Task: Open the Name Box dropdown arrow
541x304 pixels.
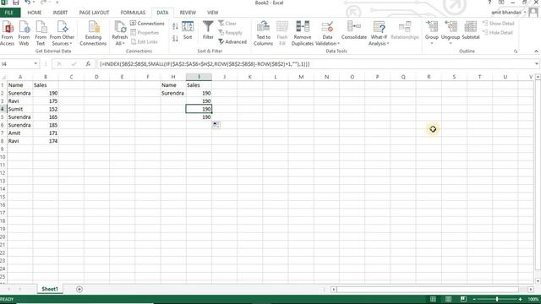Action: pos(36,64)
